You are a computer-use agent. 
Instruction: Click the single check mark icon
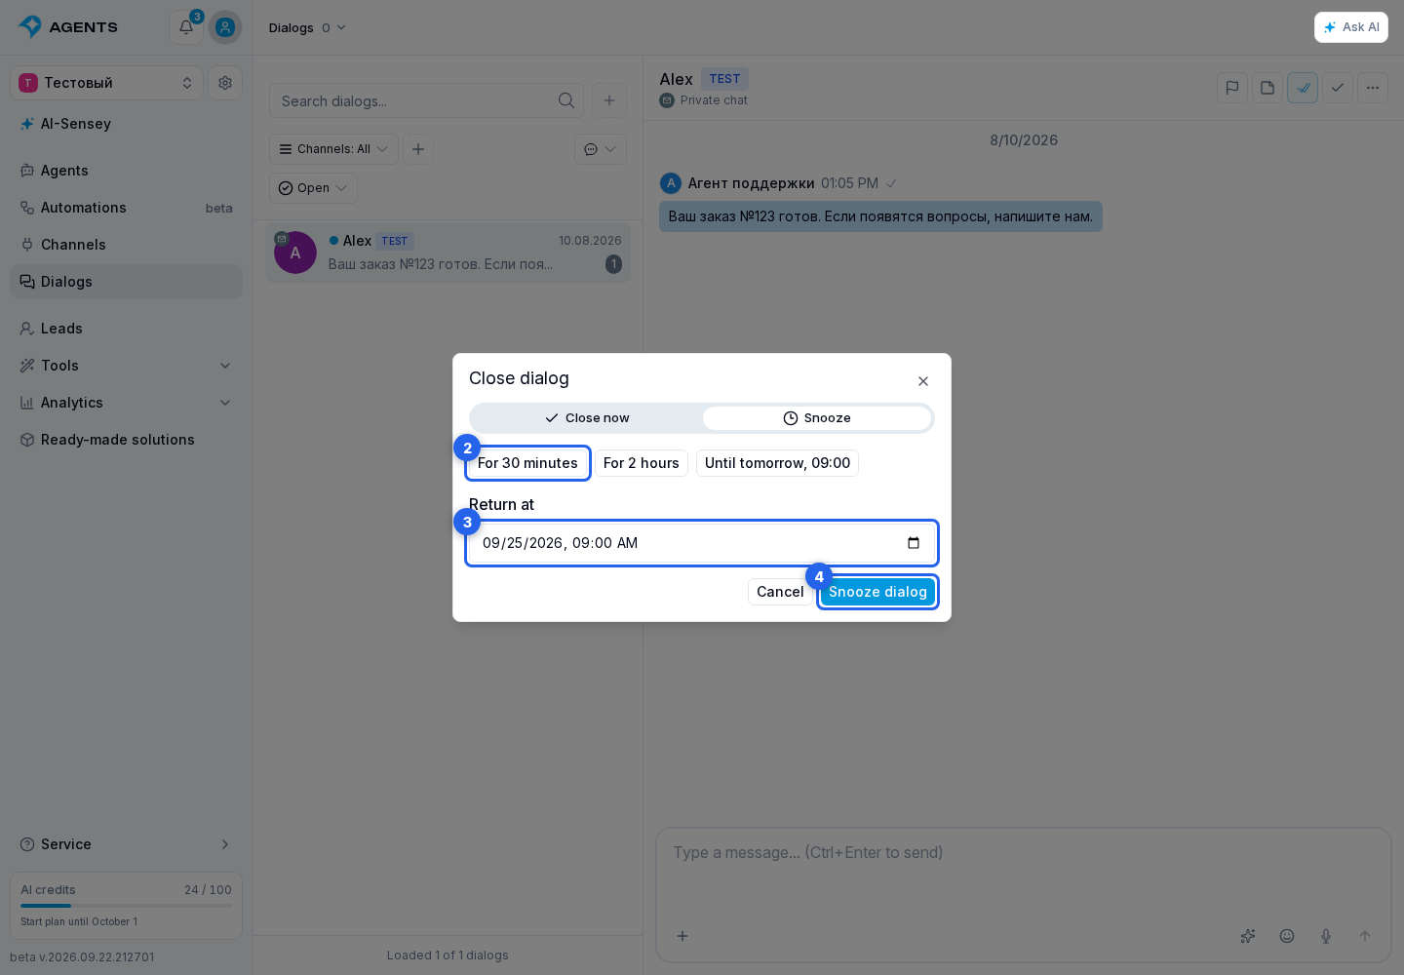1338,88
